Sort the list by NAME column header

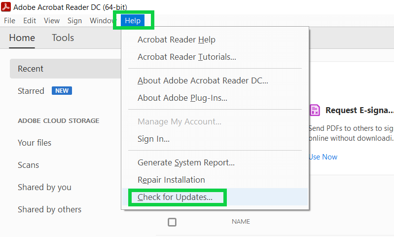pyautogui.click(x=241, y=222)
